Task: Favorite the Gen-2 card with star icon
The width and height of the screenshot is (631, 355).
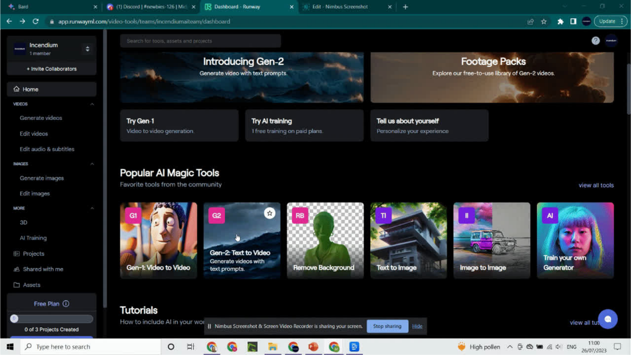Action: (x=269, y=213)
